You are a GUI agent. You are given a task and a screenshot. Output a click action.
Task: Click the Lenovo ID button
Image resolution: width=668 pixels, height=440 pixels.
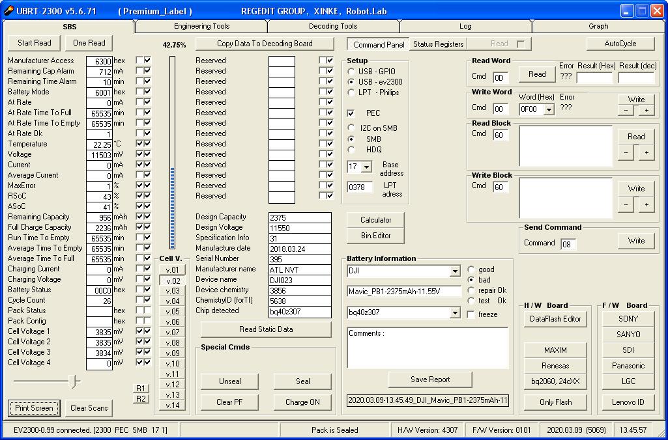628,402
